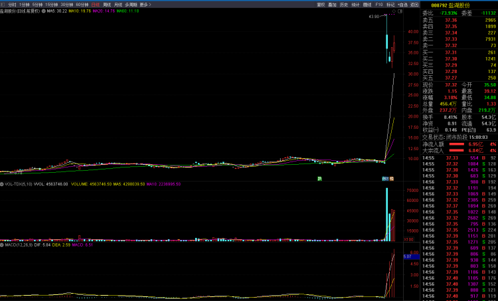Select the 5分钟 period tab

37,5
